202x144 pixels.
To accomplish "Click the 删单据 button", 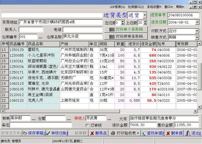I will pos(174,133).
